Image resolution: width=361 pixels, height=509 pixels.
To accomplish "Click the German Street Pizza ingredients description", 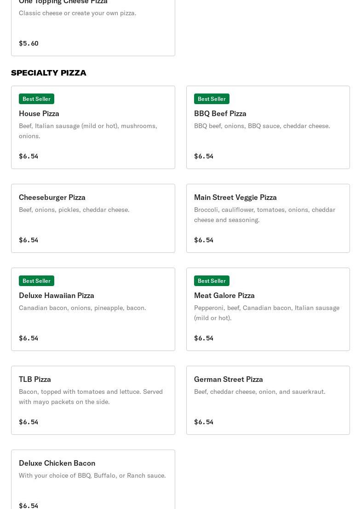I will coord(259,392).
